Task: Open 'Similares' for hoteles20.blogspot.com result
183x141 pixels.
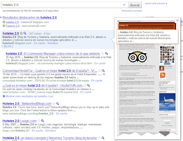Action: (x=53, y=43)
